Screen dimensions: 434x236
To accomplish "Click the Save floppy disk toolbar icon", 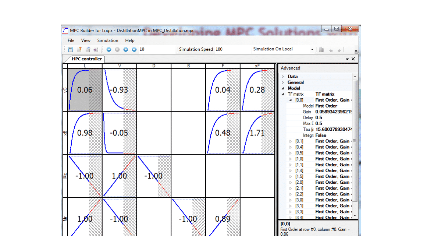I will coord(71,50).
